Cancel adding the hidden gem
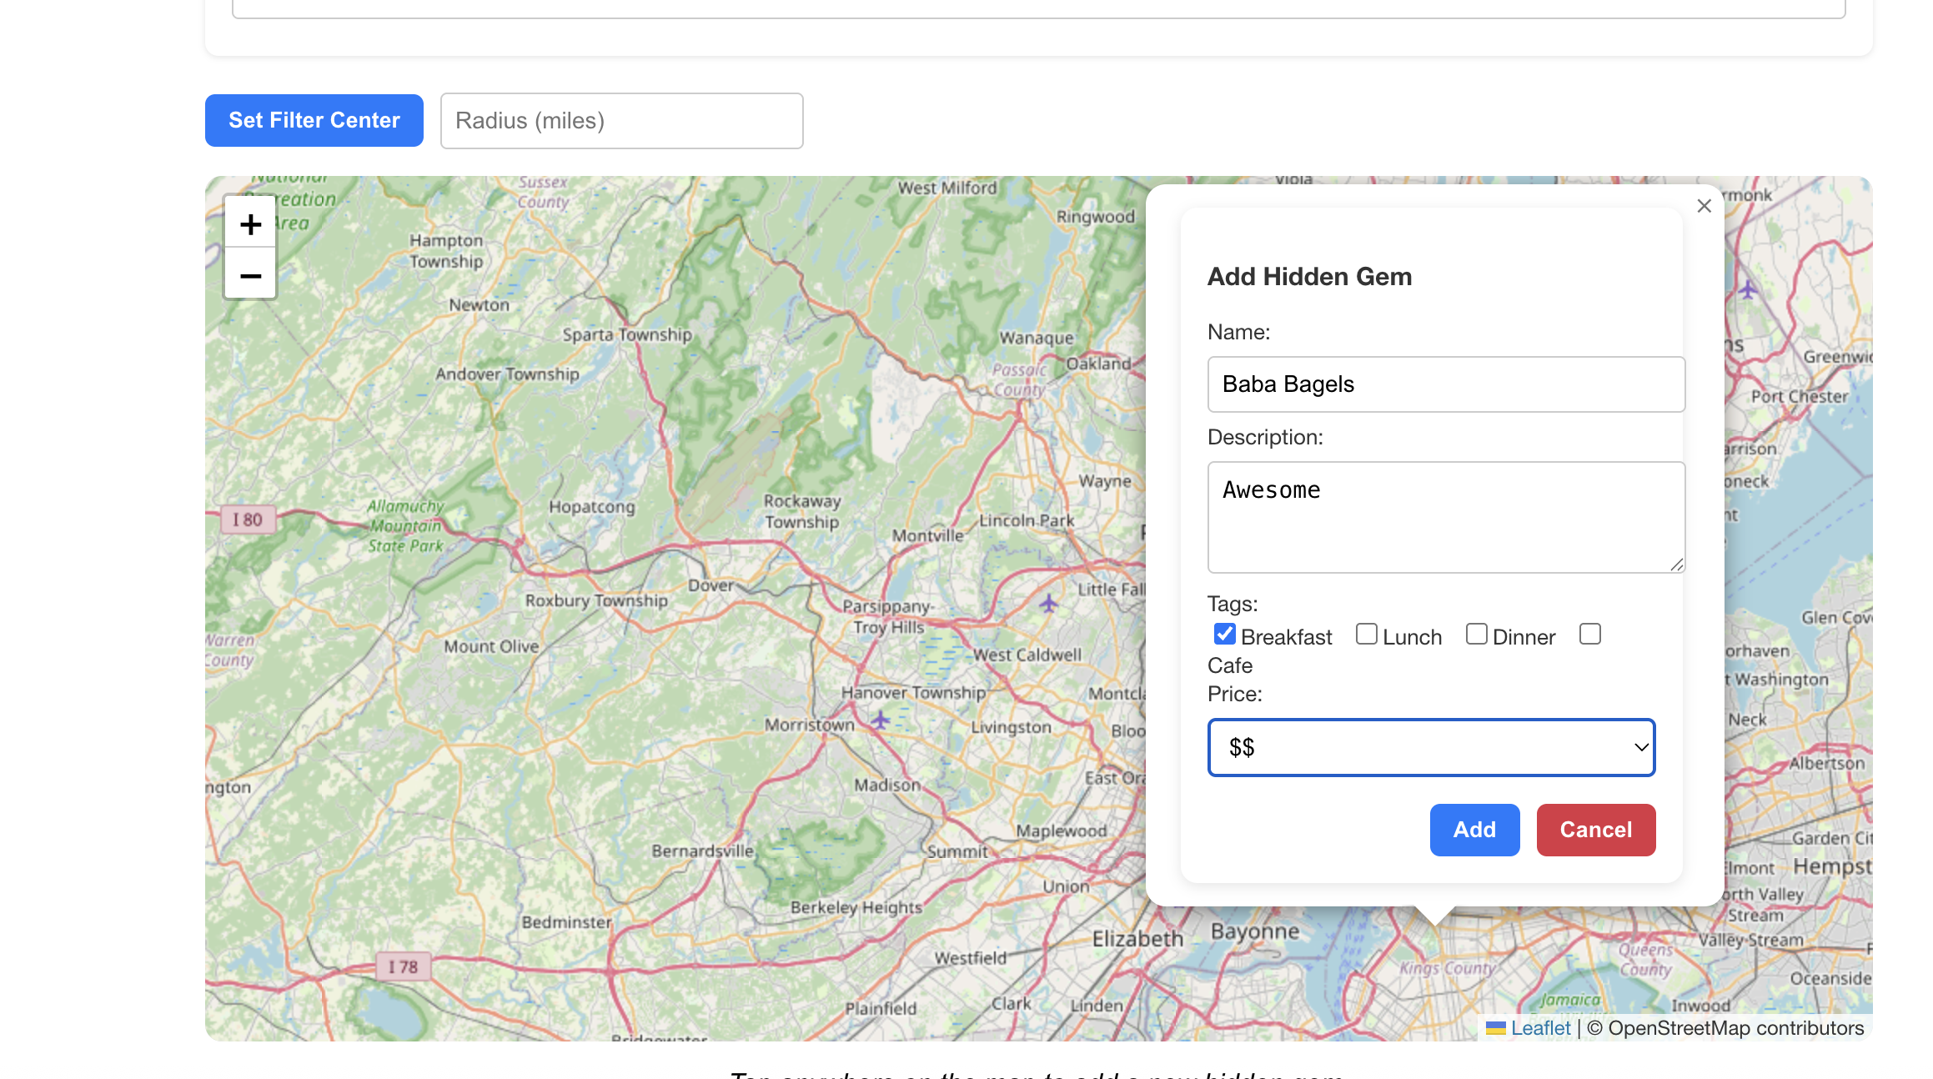Screen dimensions: 1933x1079 coord(1595,830)
